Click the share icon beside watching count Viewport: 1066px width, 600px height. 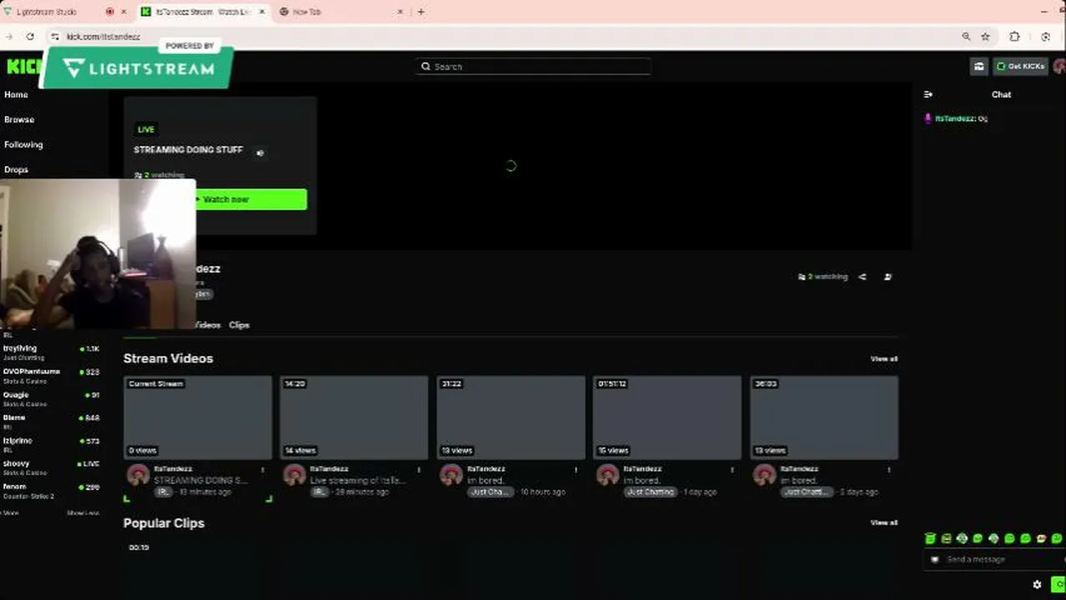(x=862, y=277)
